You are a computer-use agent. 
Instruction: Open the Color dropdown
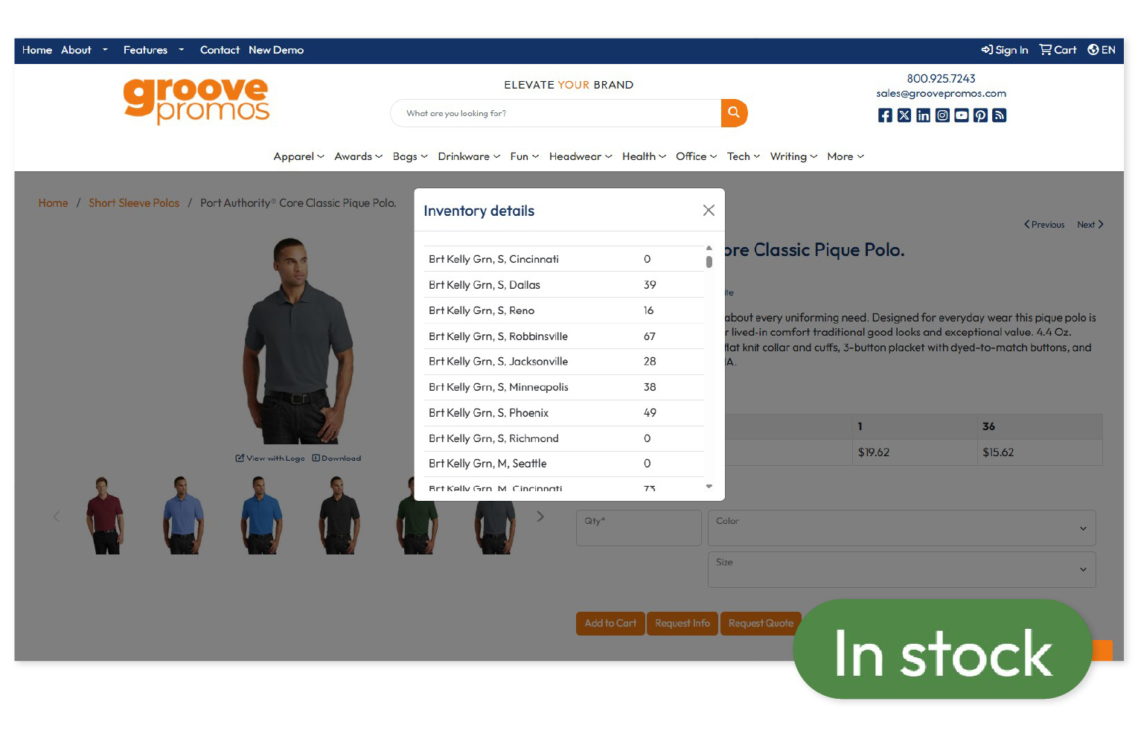pos(901,528)
